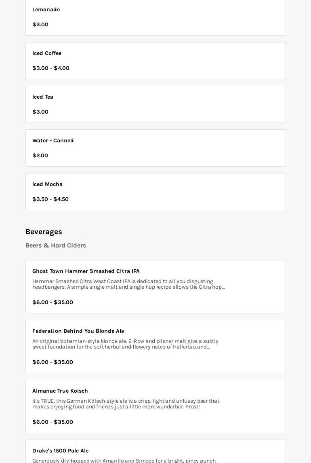Select the Iced Coffee item title
Screen dimensions: 311x463
pos(47,53)
